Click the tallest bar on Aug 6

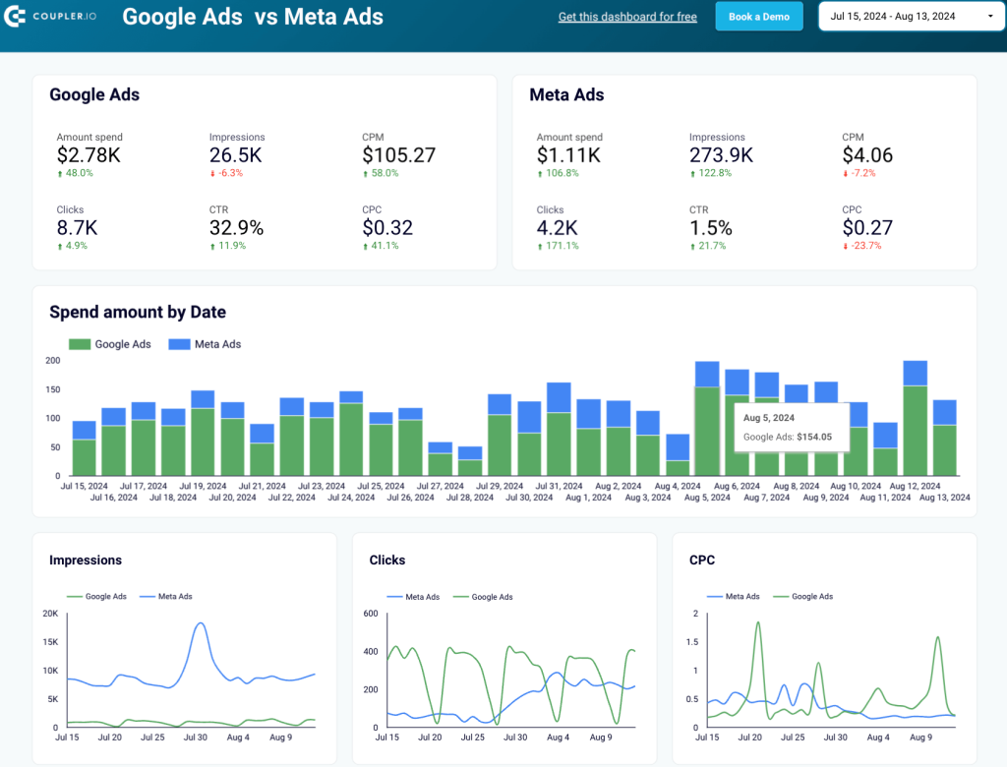709,413
